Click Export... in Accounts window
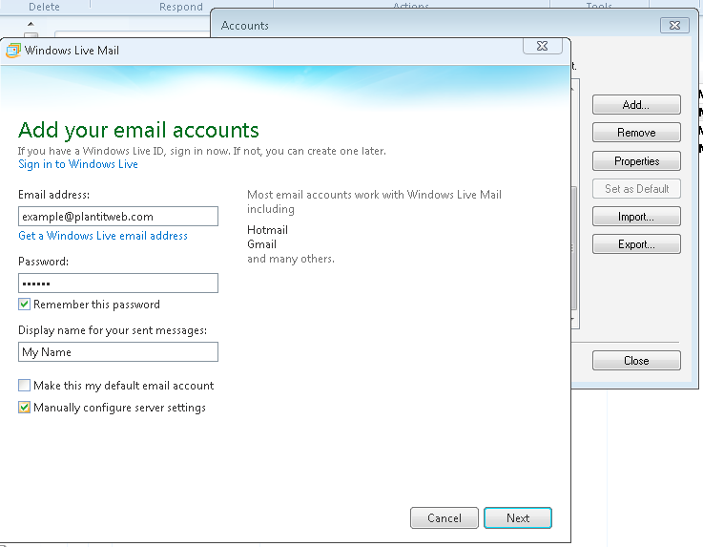Viewport: 703px width, 547px height. 636,244
